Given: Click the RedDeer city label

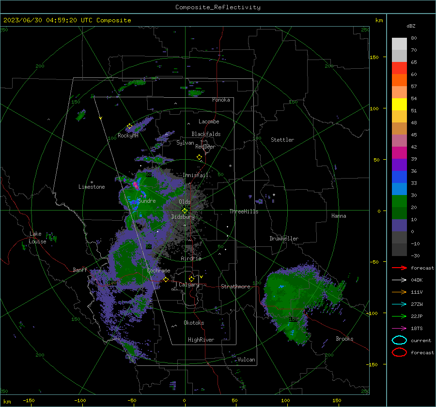Looking at the screenshot, I should point(205,147).
